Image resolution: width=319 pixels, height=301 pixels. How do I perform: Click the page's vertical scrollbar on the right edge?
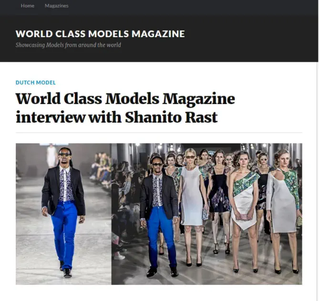(x=318, y=151)
